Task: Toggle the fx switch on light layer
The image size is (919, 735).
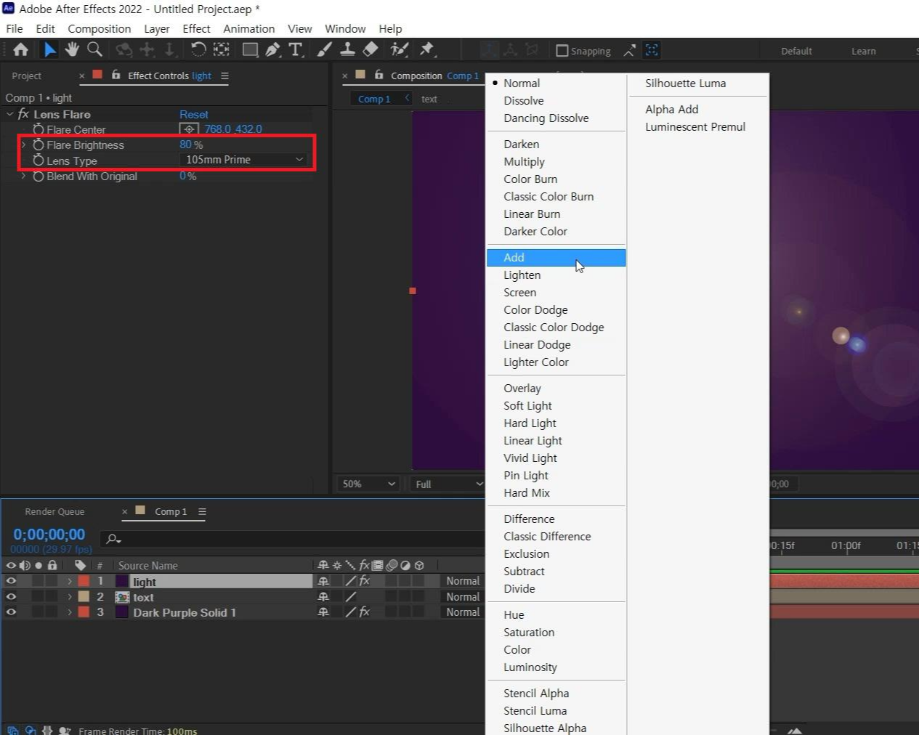Action: pos(365,581)
